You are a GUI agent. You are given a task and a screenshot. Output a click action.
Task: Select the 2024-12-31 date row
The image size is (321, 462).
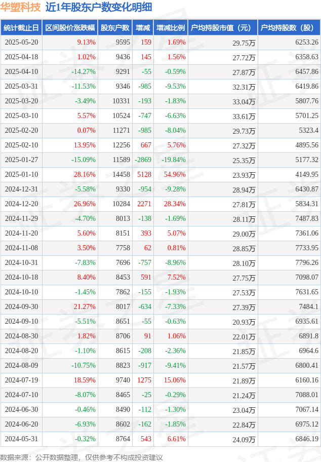[x=160, y=189]
